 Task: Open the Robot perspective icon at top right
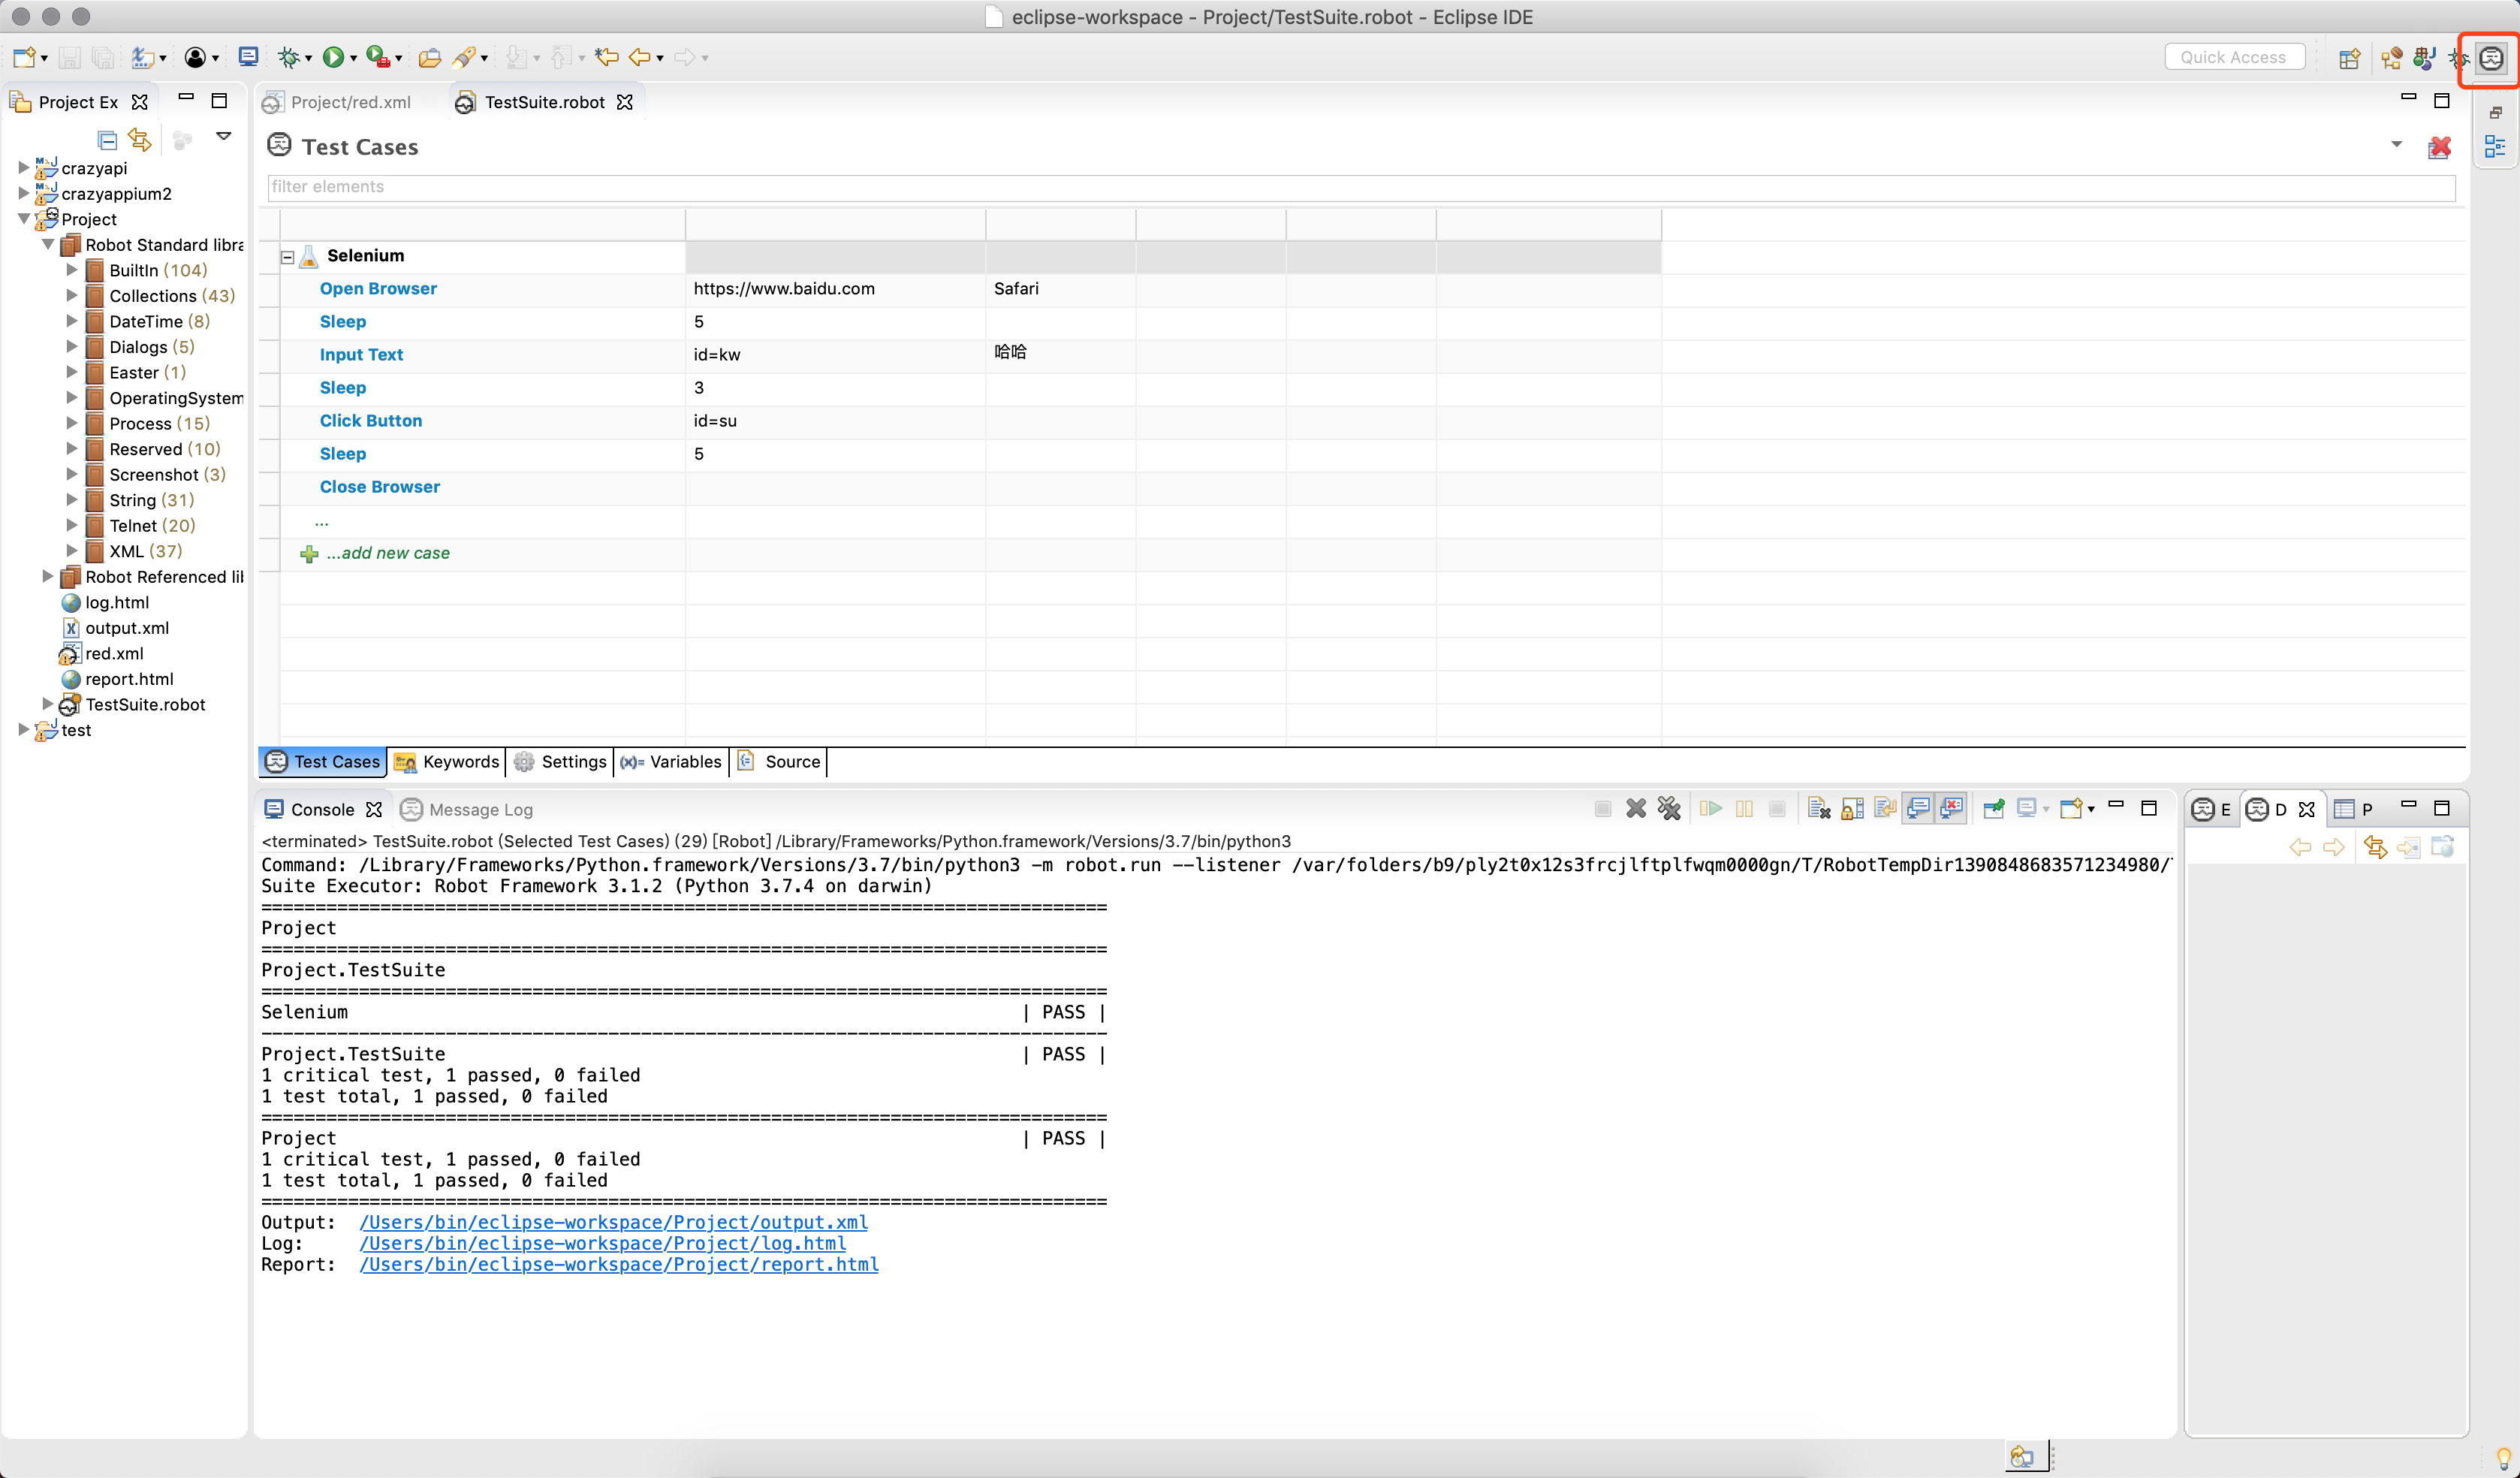pyautogui.click(x=2491, y=58)
